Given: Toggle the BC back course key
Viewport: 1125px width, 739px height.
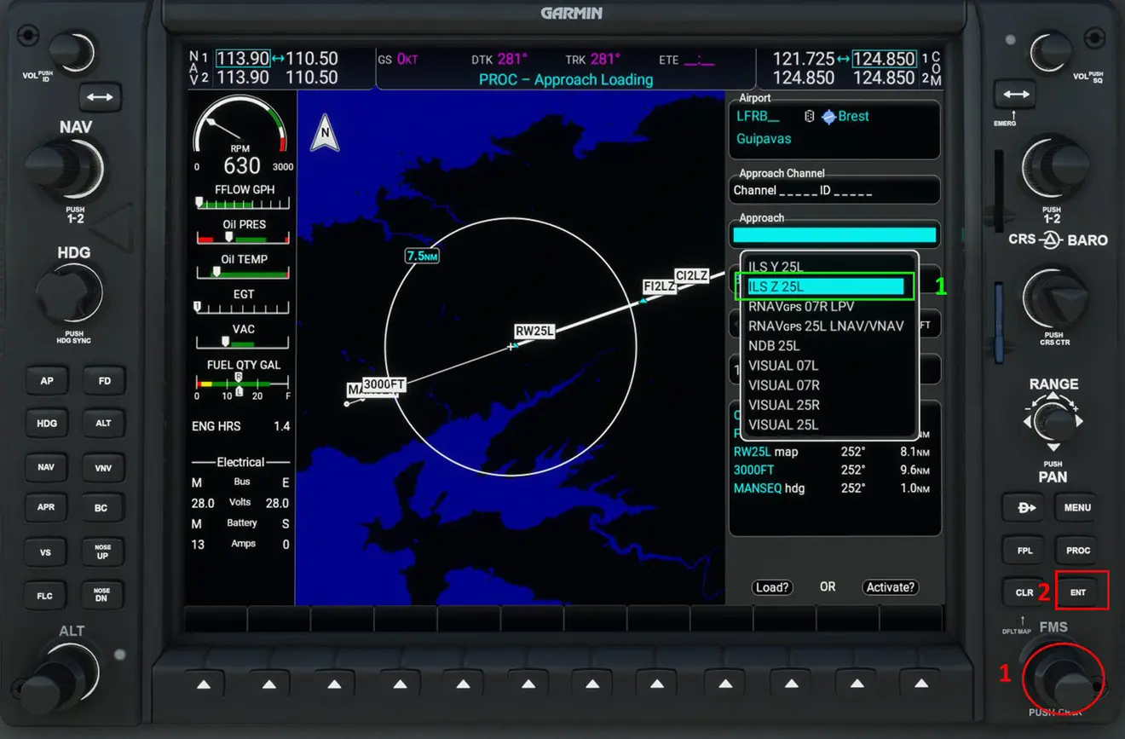Looking at the screenshot, I should (101, 507).
